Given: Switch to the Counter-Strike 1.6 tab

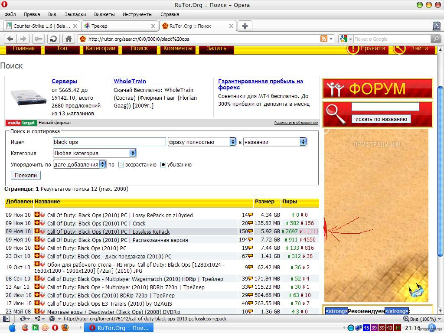Looking at the screenshot, I should (41, 26).
